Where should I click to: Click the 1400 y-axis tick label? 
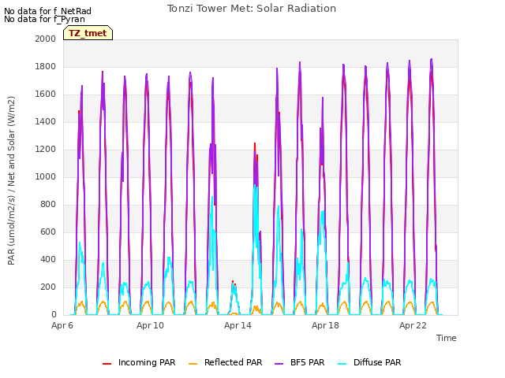click(46, 122)
